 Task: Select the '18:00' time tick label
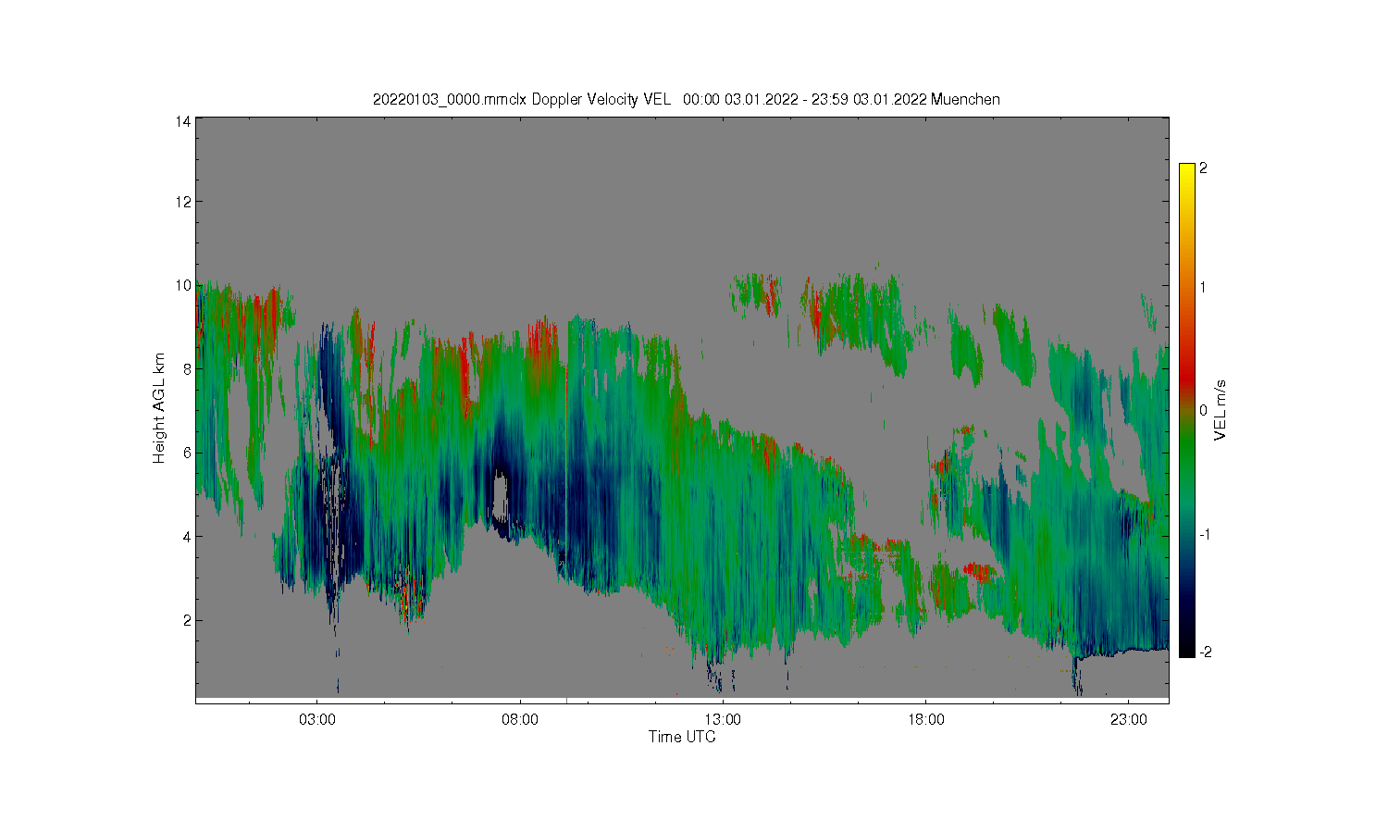point(925,719)
